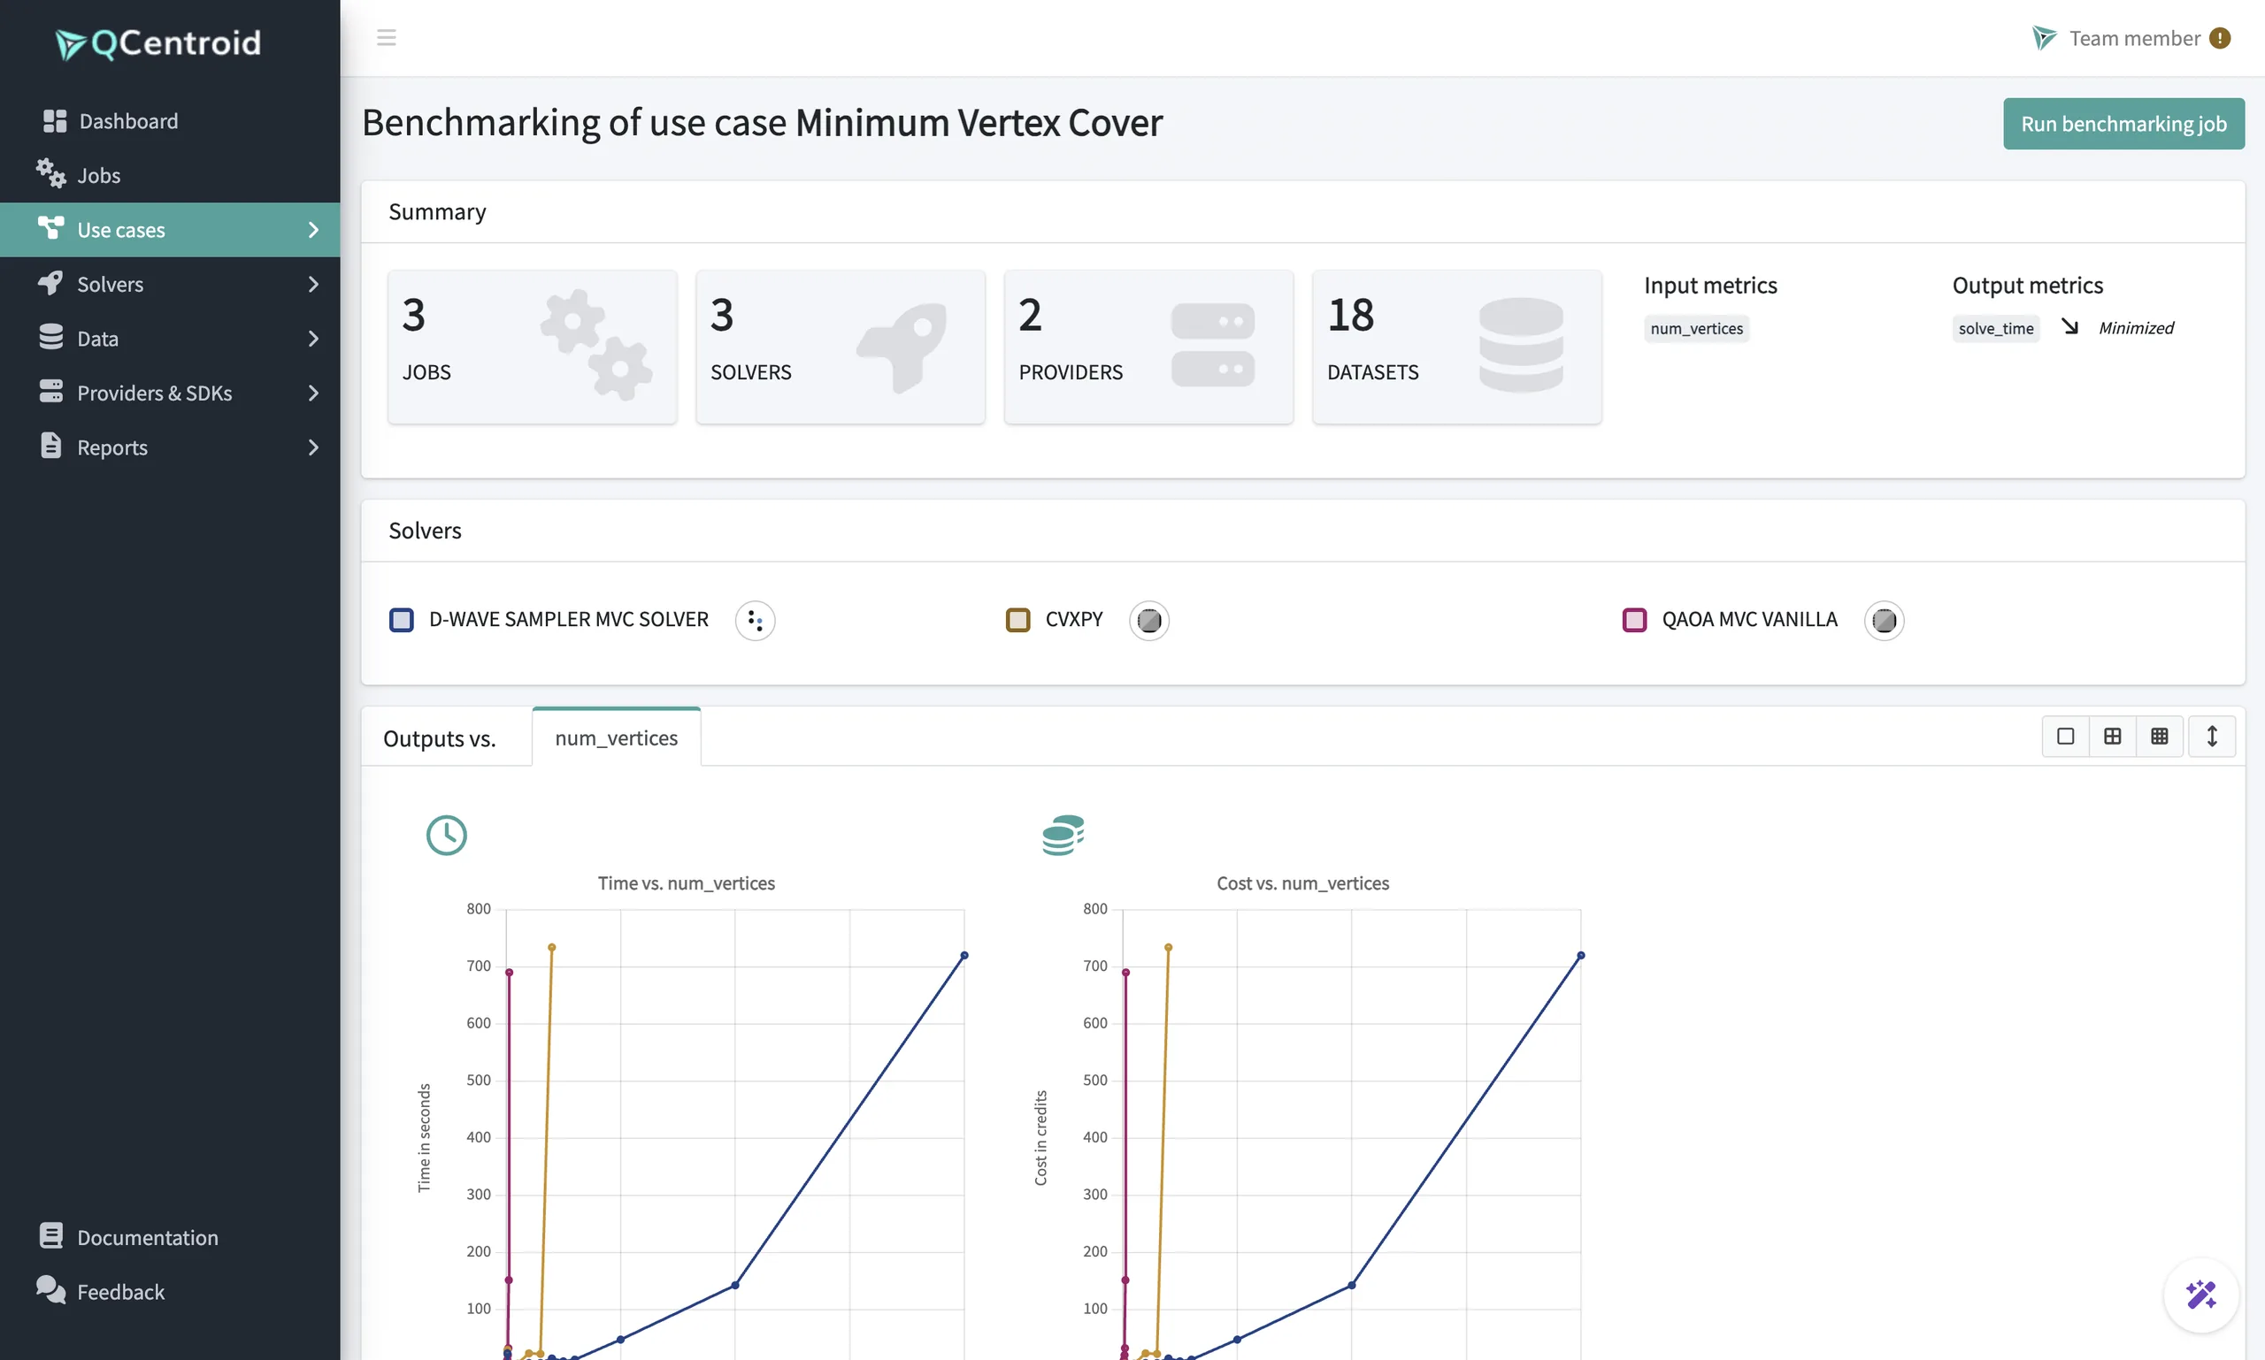Toggle the D-WAVE SAMPLER MVC SOLVER checkbox
Viewport: 2265px width, 1360px height.
coord(401,621)
